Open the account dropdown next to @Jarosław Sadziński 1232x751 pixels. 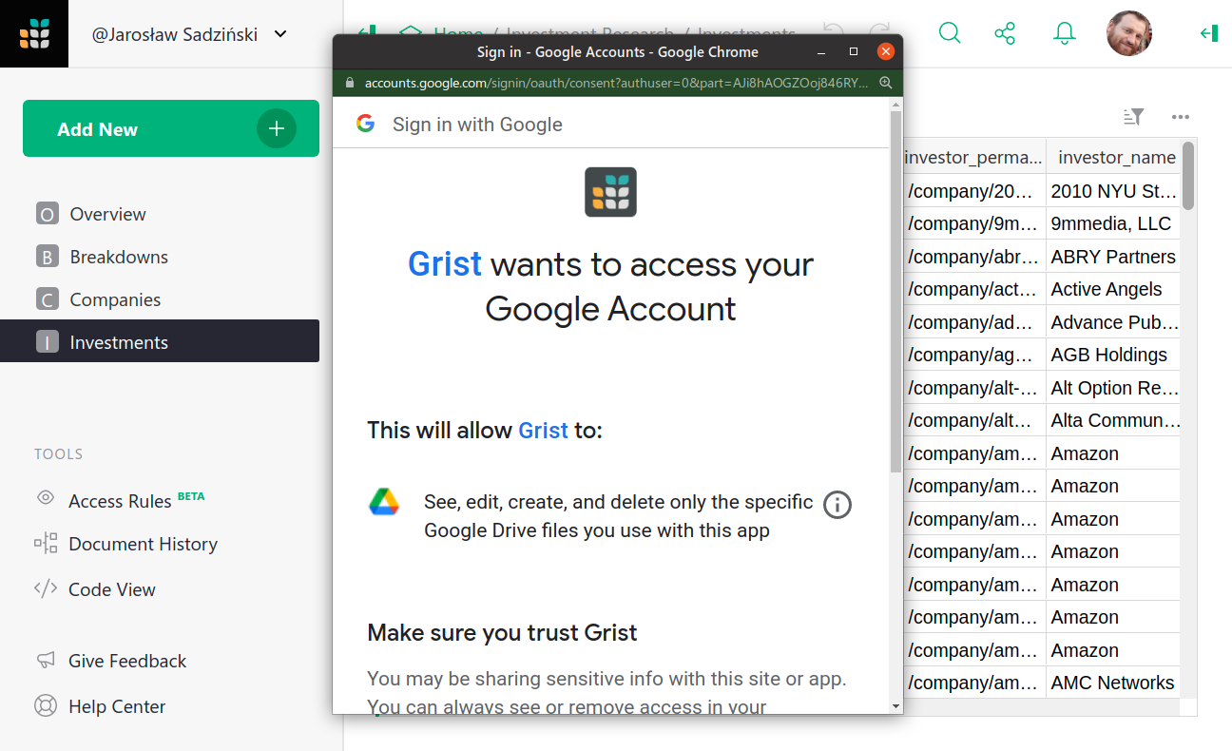(x=279, y=33)
